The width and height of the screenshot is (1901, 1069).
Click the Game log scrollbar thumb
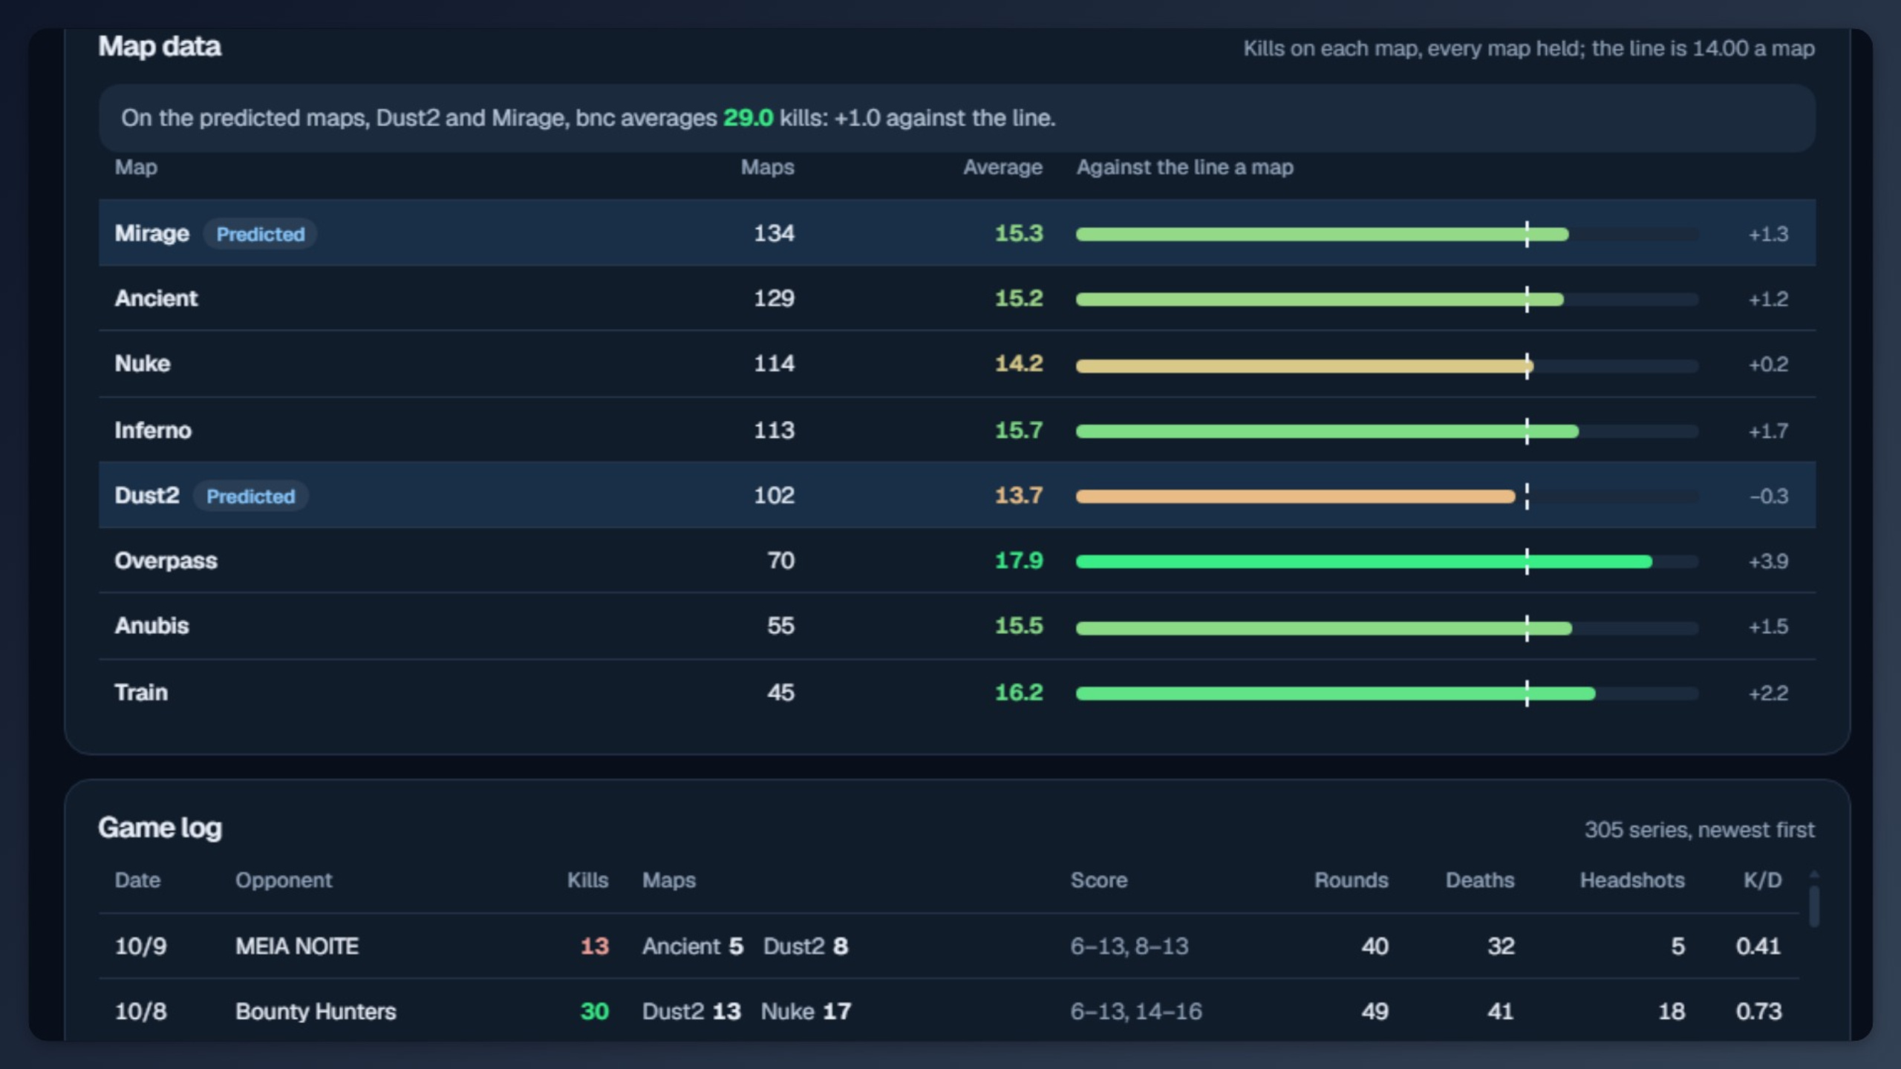(x=1814, y=906)
